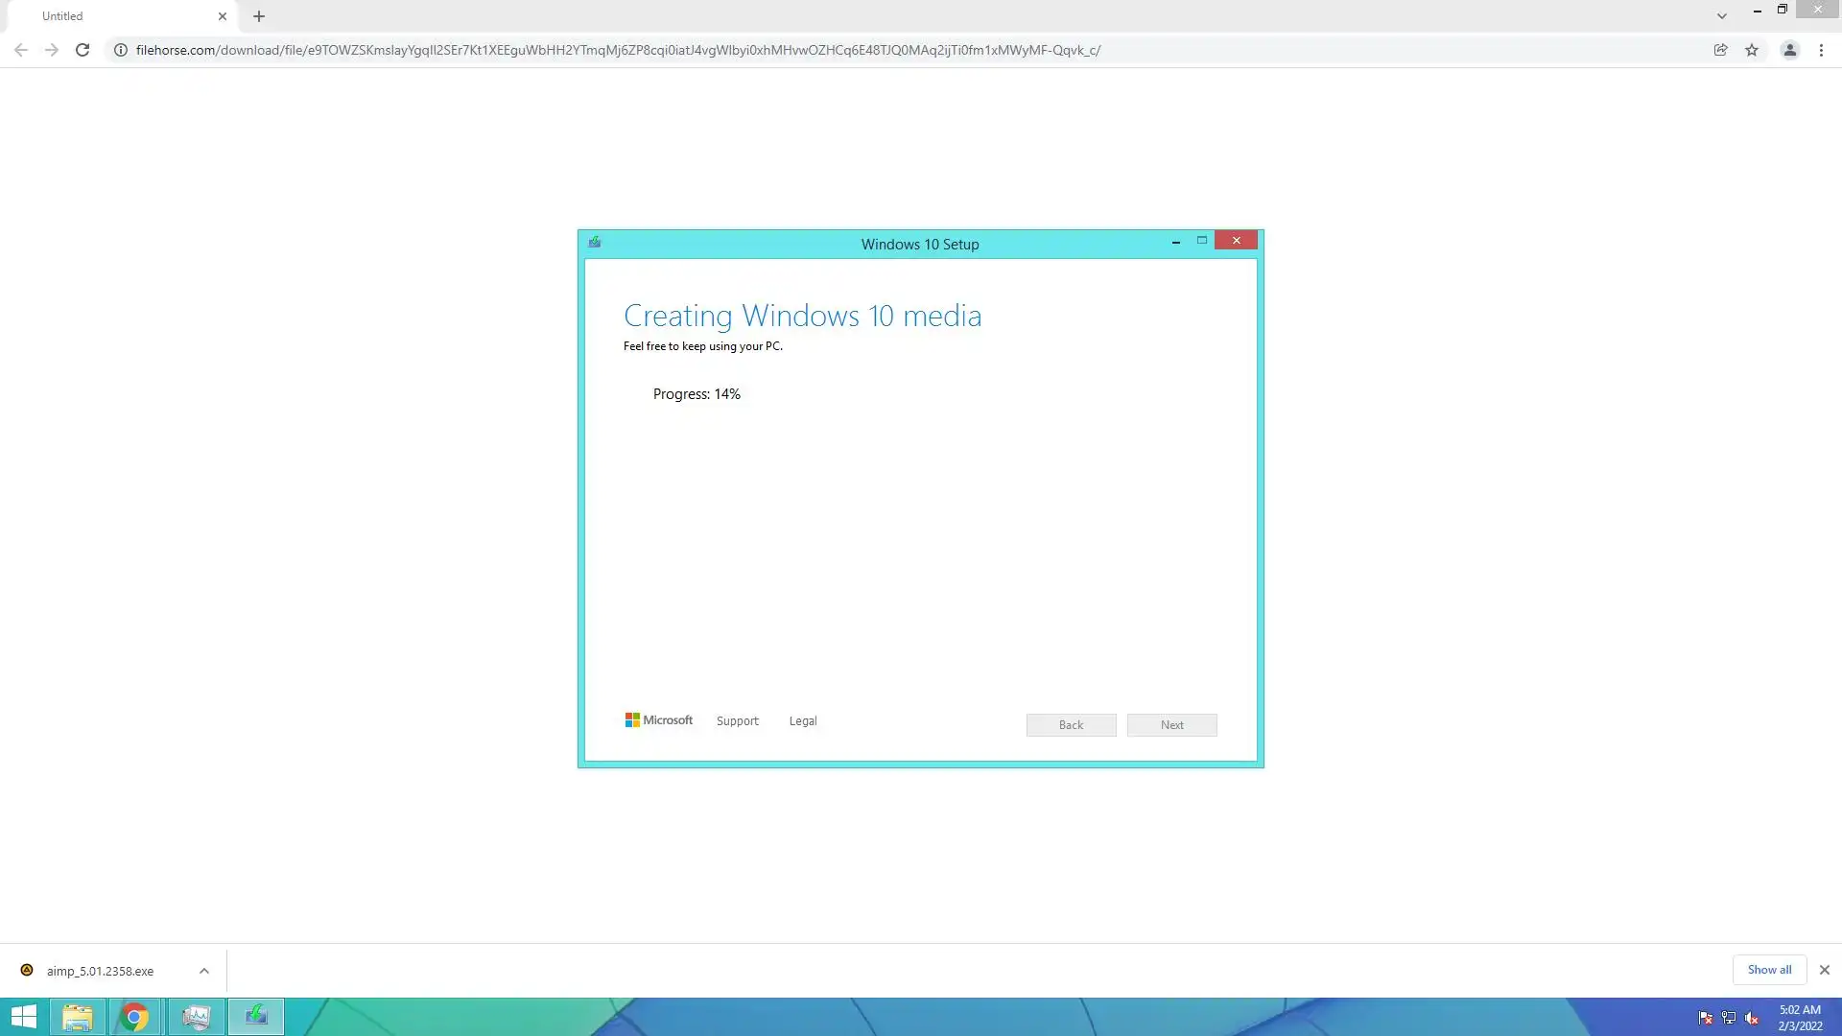Image resolution: width=1842 pixels, height=1036 pixels.
Task: Click the site information icon
Action: pyautogui.click(x=121, y=50)
